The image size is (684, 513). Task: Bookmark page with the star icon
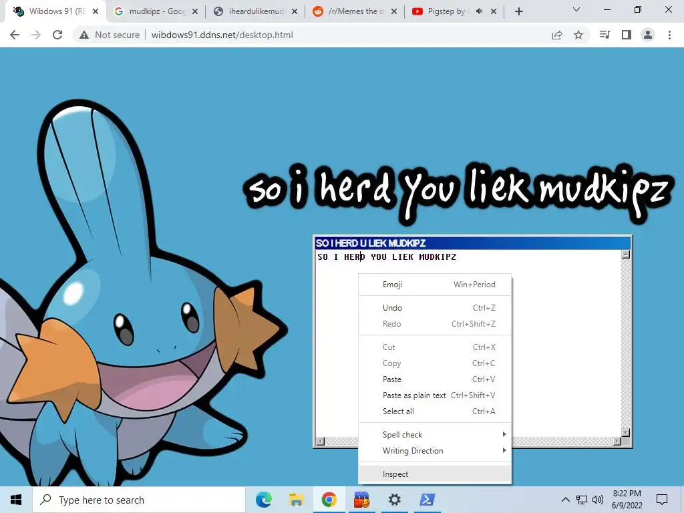click(578, 35)
